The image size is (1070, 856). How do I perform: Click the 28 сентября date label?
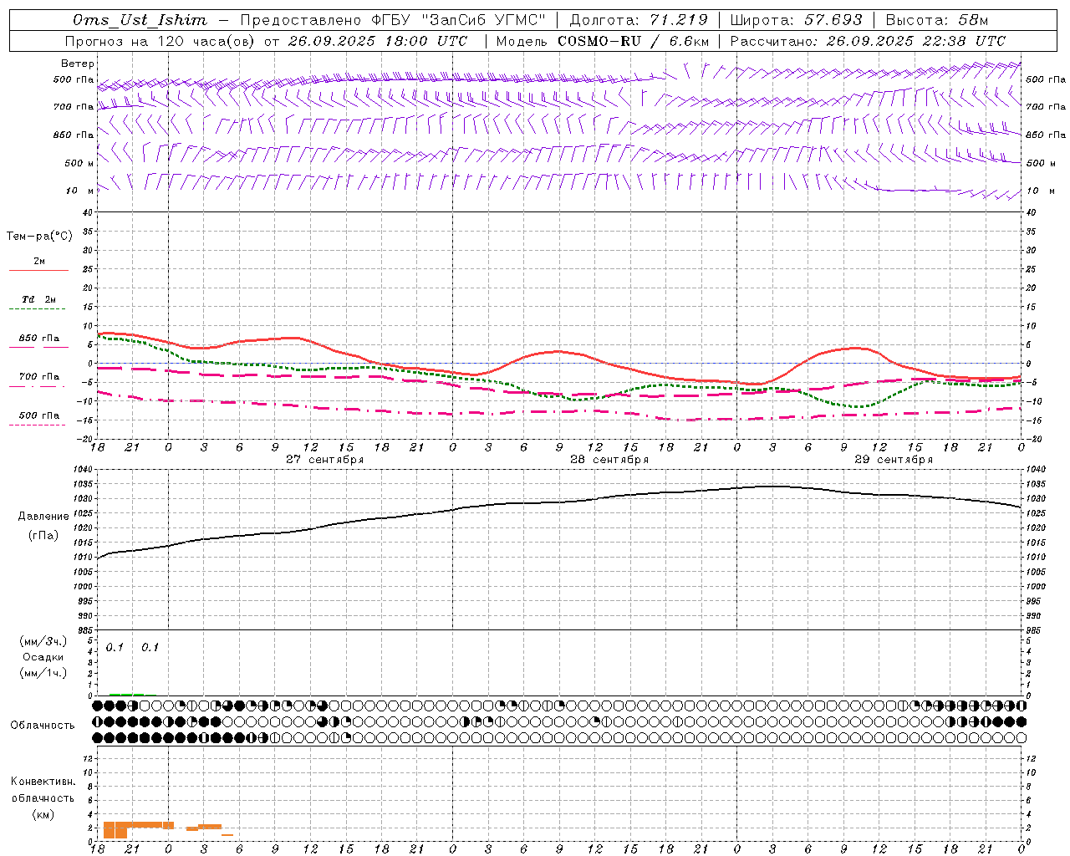[609, 460]
